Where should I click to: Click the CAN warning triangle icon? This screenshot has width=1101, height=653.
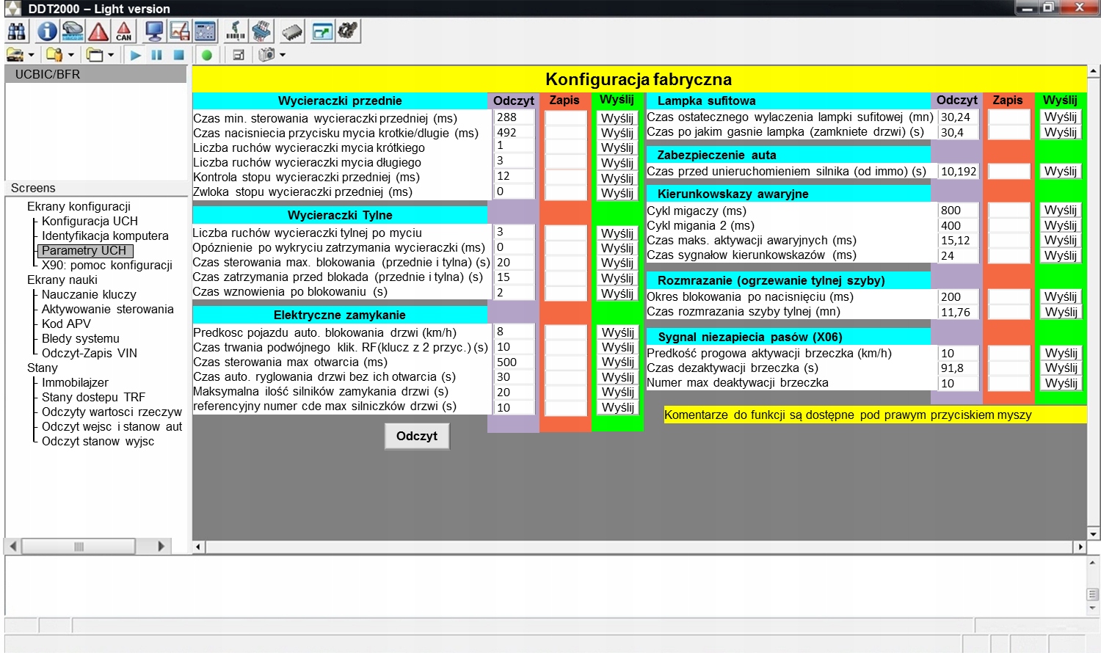124,32
